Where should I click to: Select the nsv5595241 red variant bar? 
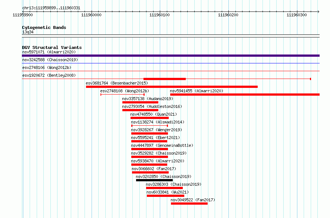(149, 141)
